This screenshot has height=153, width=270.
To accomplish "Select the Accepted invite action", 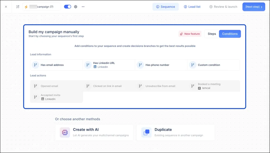I will (x=57, y=97).
